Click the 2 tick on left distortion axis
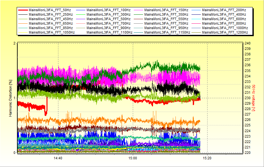This screenshot has height=167, width=264. point(14,44)
